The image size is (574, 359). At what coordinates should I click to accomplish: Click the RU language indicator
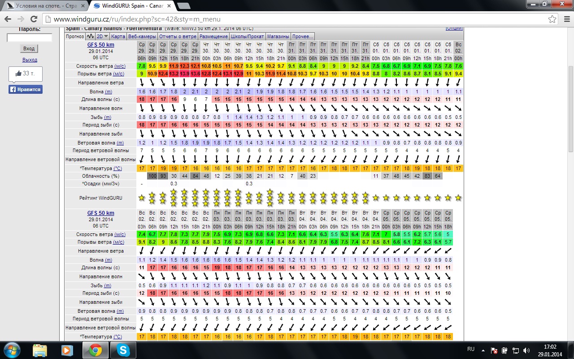(471, 349)
